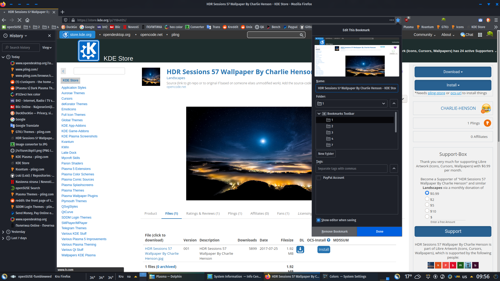Switch to the Files (1) tab
Image resolution: width=500 pixels, height=281 pixels.
(172, 214)
